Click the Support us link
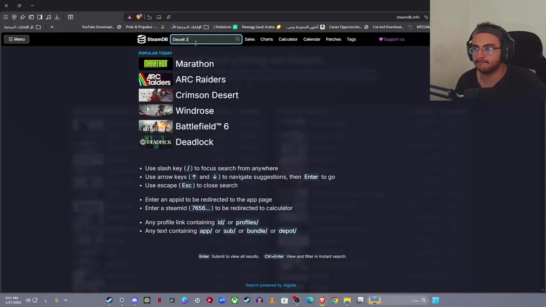 [x=392, y=39]
